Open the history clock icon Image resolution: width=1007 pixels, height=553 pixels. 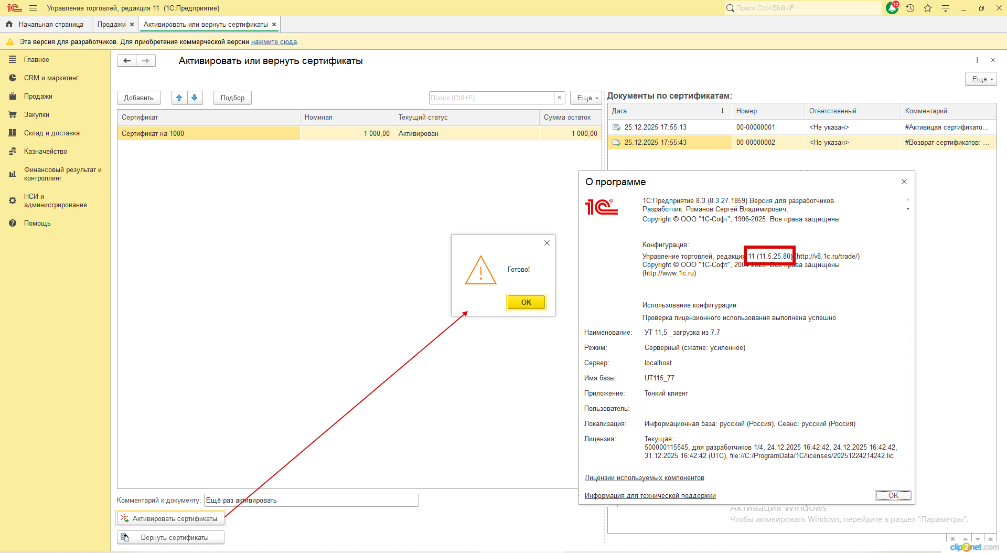[x=910, y=8]
